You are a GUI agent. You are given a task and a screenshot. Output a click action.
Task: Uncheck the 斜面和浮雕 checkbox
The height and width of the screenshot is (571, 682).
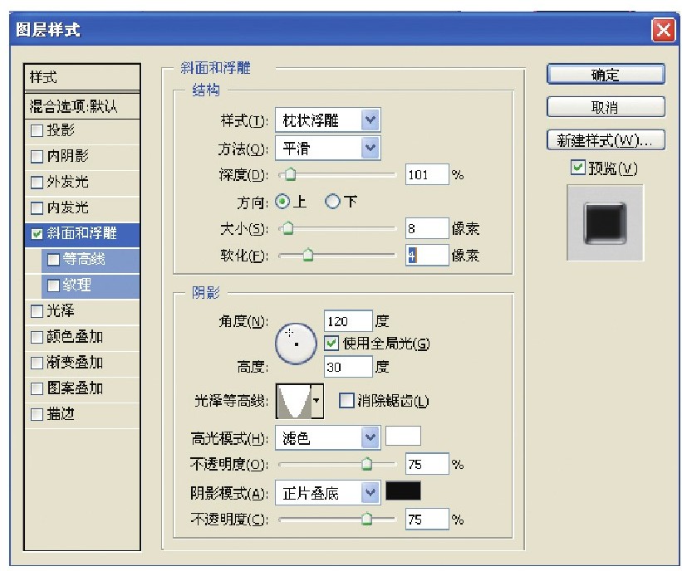point(37,234)
